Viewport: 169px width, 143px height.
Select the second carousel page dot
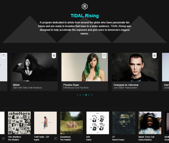tap(80, 95)
